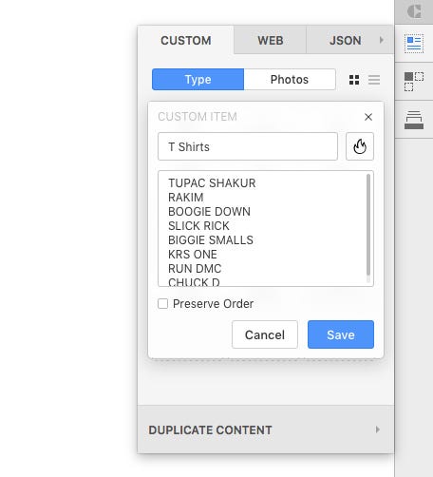Click the SLICK RICK entry
The height and width of the screenshot is (477, 433).
pos(198,226)
